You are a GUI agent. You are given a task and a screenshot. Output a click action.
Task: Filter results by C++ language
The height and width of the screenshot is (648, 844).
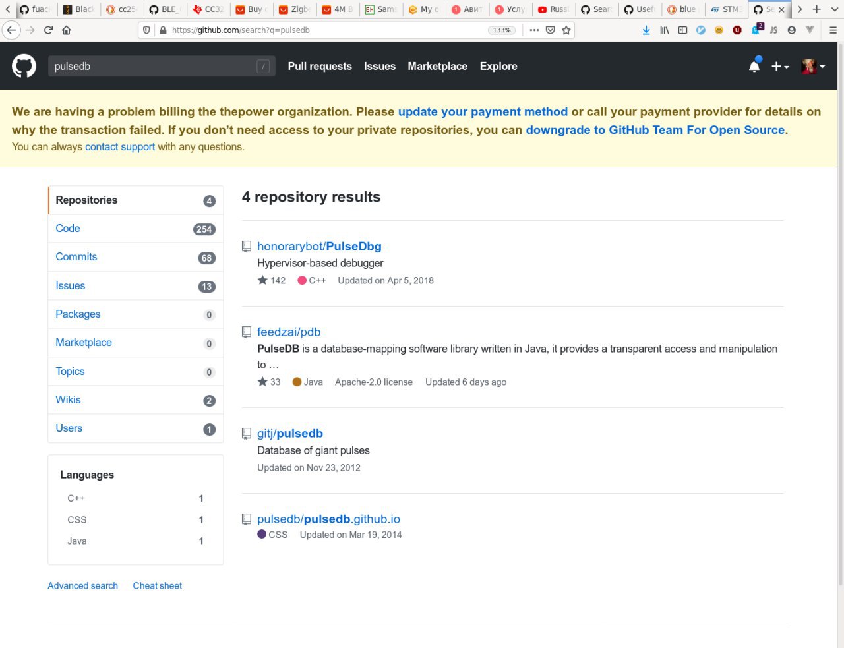[135, 498]
